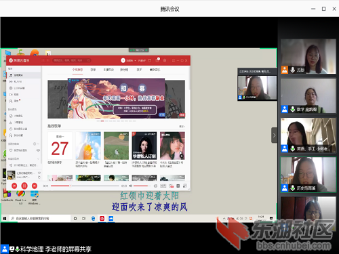Viewport: 339px width, 254px height.
Task: Open the listen-together icon in player bar
Action: [x=172, y=186]
